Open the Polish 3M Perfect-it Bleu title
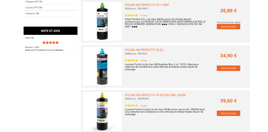Viewport: 268px width, 132px height. coord(144,50)
